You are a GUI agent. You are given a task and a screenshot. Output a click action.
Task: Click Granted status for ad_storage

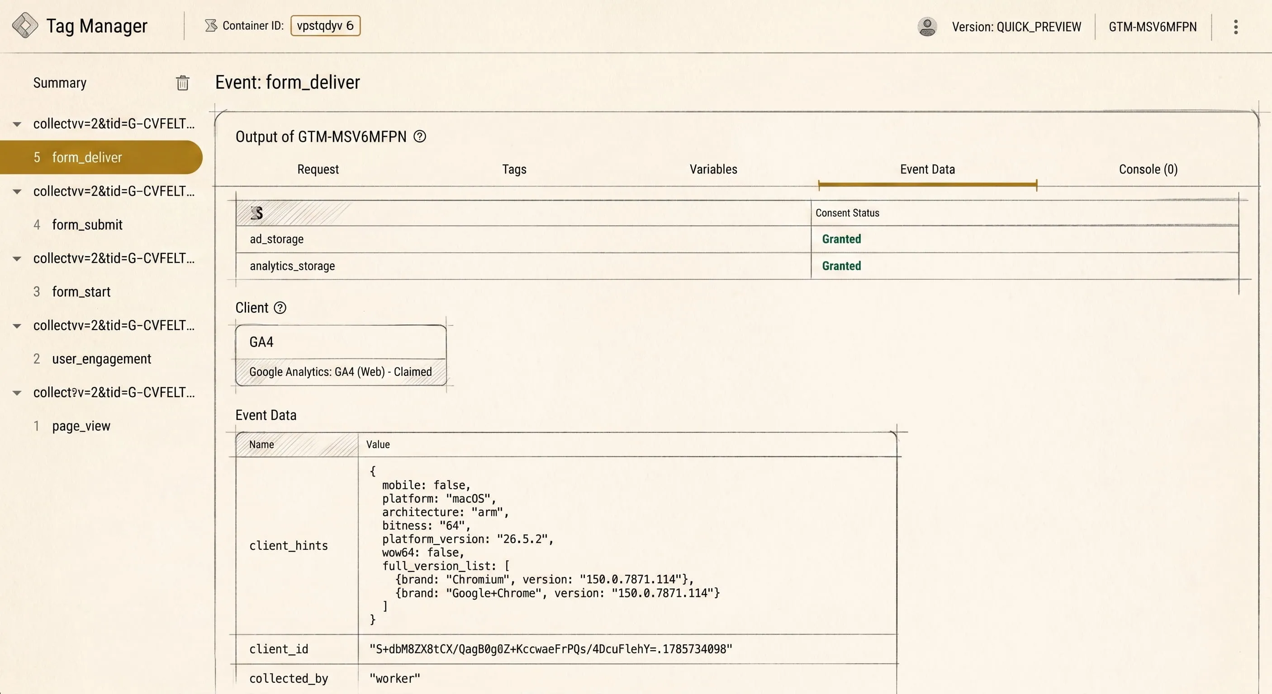click(841, 239)
